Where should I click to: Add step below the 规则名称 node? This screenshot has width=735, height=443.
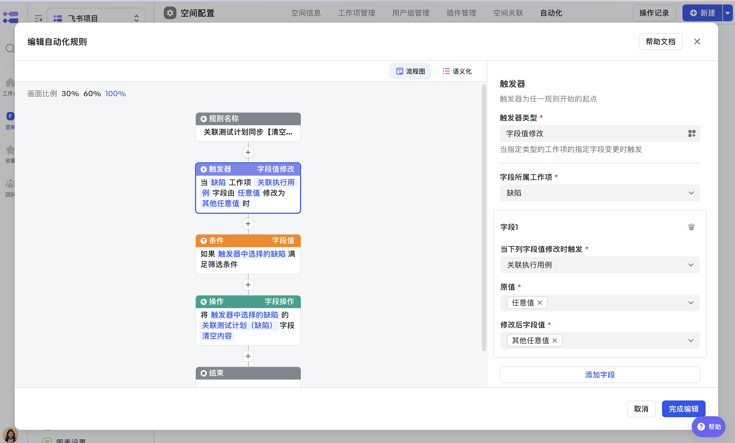tap(248, 152)
